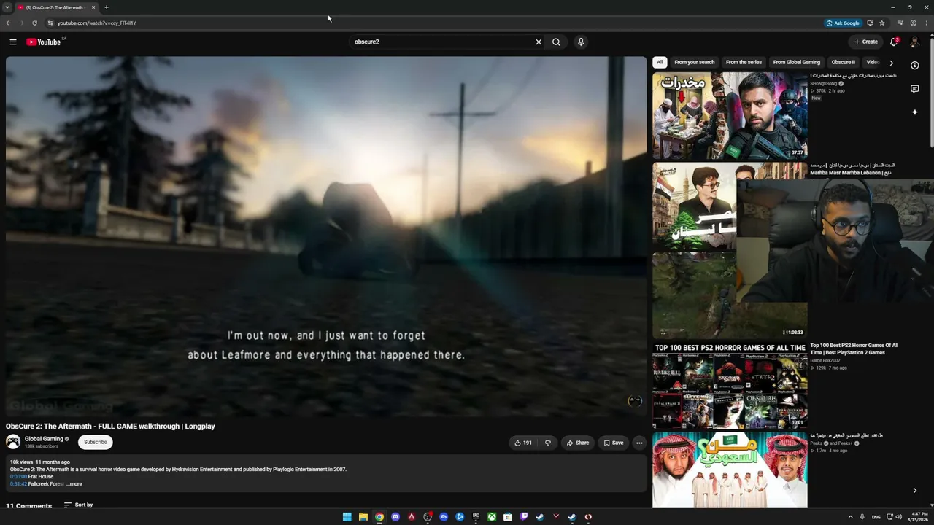Image resolution: width=934 pixels, height=525 pixels.
Task: Open the Peaks recommended video thumbnail
Action: tap(730, 470)
